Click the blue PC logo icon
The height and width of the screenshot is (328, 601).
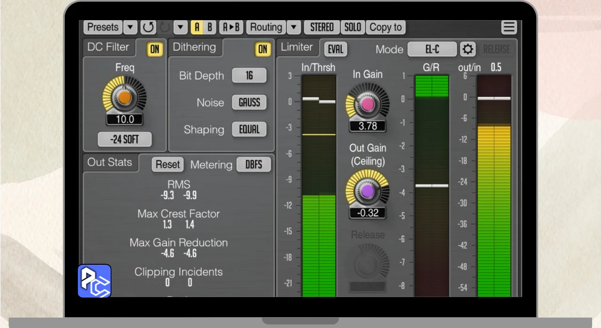tap(94, 281)
